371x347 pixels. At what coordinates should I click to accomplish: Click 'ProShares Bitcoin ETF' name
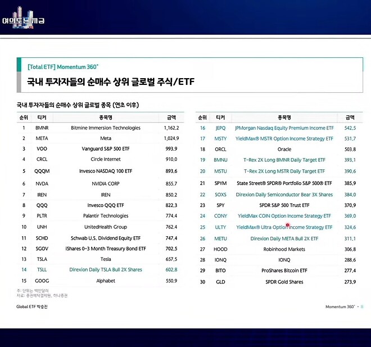[284, 271]
